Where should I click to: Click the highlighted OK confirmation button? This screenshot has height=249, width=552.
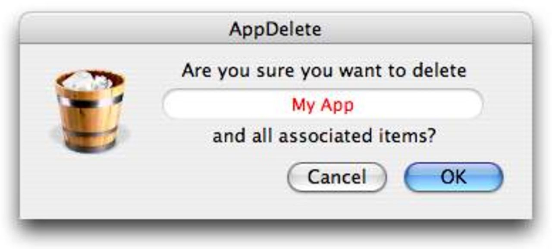(x=453, y=176)
